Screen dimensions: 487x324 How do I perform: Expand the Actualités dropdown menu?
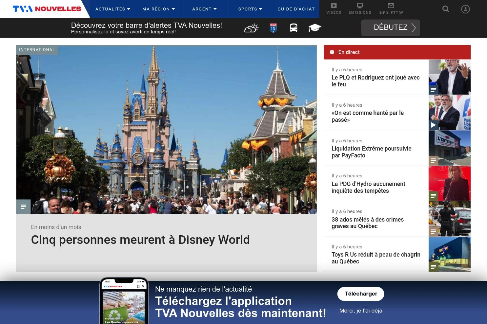tap(113, 9)
